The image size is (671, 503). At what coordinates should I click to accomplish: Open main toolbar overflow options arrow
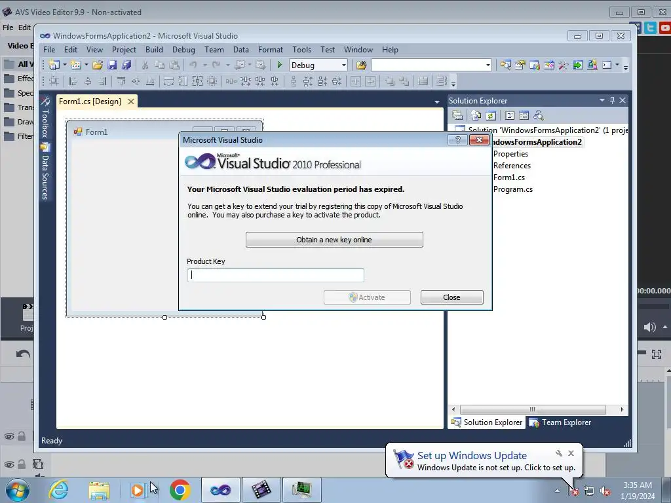click(626, 67)
